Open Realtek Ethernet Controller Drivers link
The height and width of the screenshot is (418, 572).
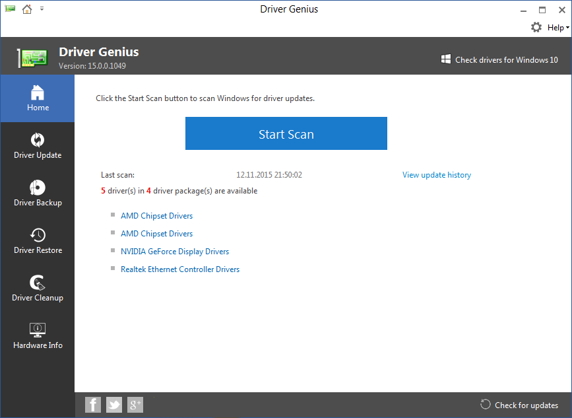tap(180, 269)
